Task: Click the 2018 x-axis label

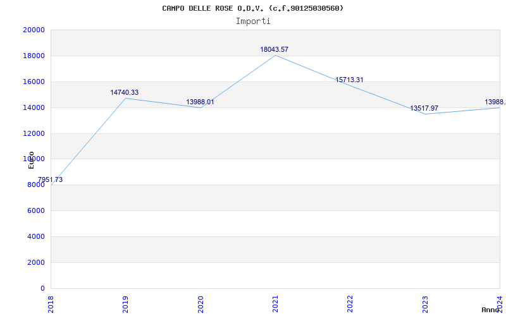Action: coord(51,305)
